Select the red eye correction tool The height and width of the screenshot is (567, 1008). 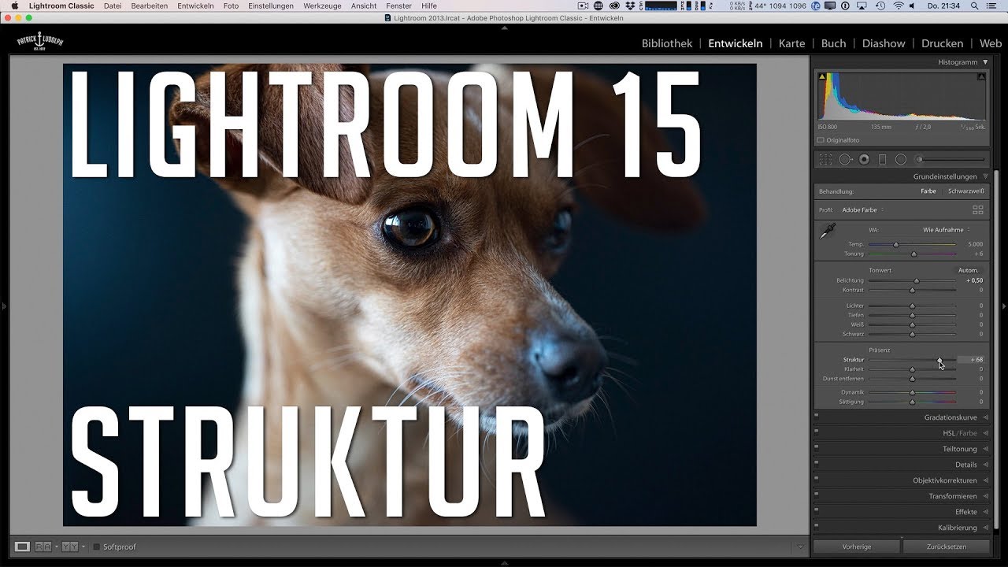864,159
